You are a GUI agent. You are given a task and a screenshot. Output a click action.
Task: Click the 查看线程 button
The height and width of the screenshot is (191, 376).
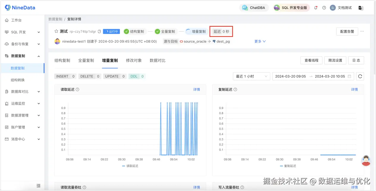coord(312,60)
